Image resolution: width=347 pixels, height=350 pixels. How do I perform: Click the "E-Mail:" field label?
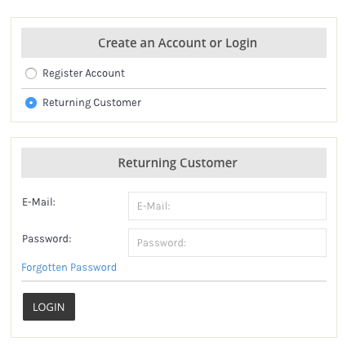pyautogui.click(x=38, y=202)
